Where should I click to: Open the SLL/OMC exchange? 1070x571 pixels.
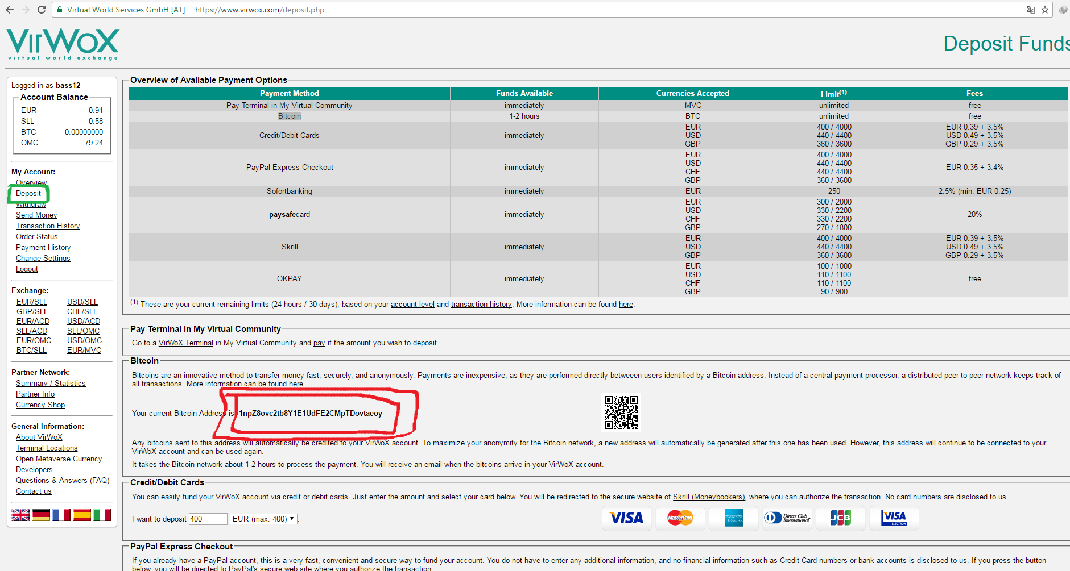[83, 331]
